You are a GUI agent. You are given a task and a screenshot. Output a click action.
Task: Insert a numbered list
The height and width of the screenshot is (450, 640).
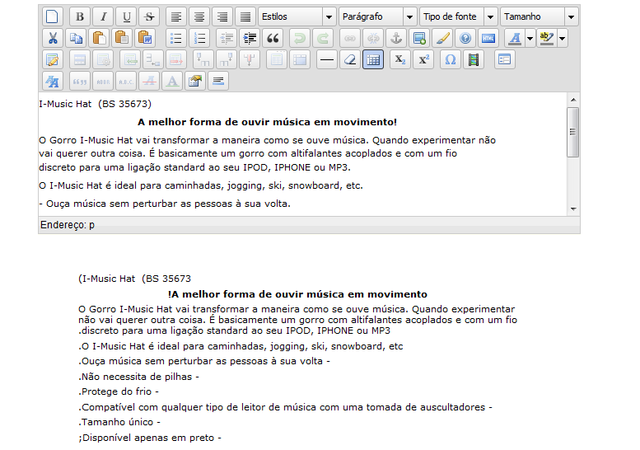click(199, 39)
